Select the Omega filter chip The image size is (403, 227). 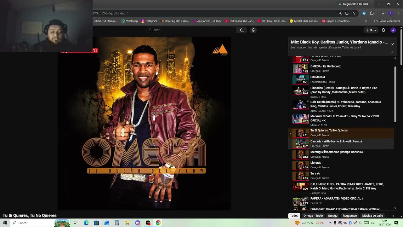click(332, 216)
